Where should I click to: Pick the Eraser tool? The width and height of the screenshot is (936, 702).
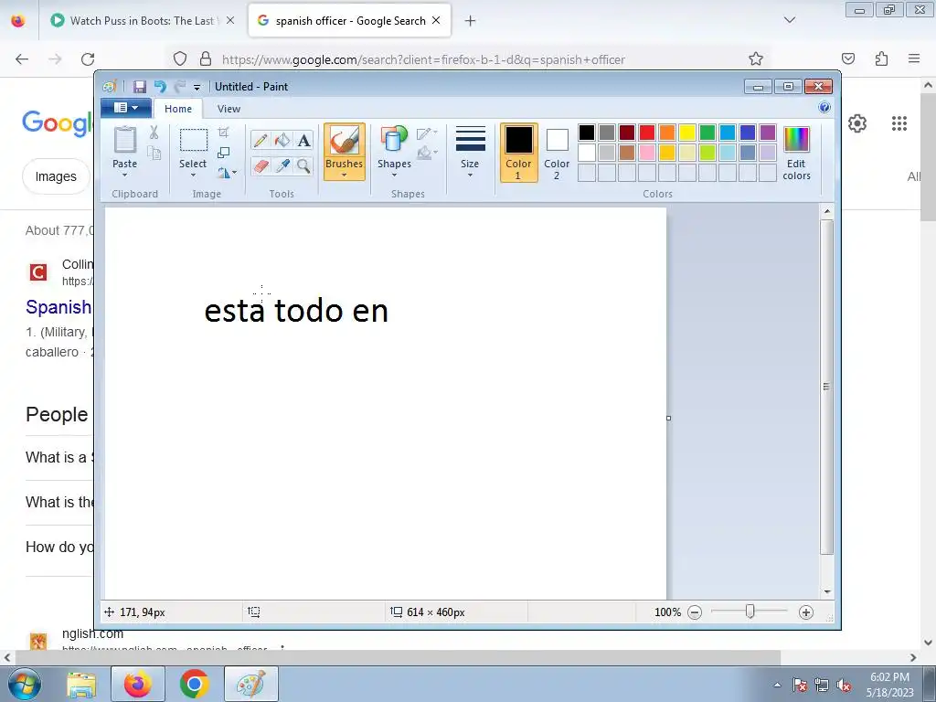(261, 165)
